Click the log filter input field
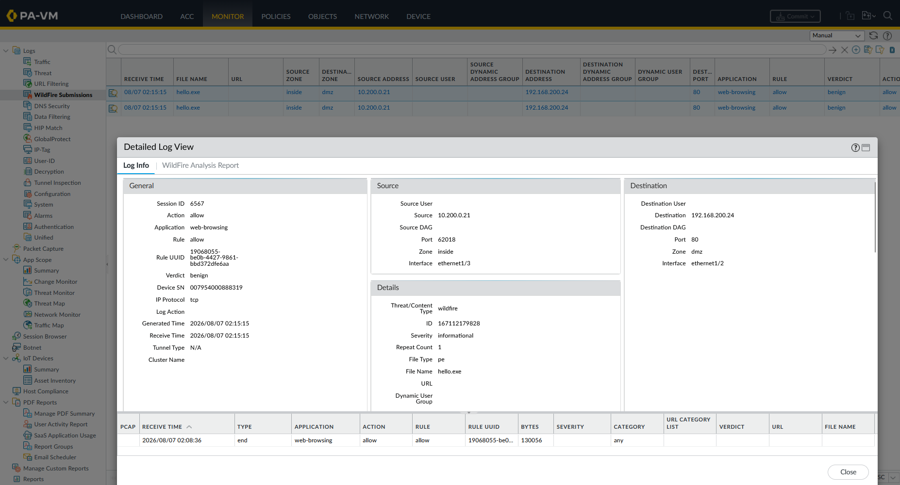The image size is (900, 485). 472,49
